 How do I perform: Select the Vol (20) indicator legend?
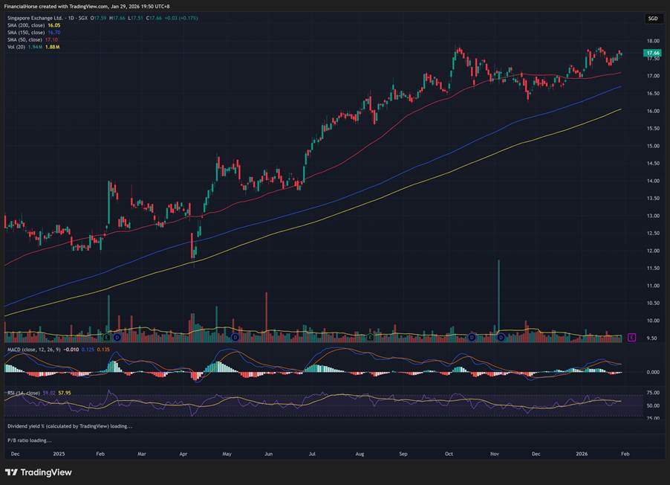click(16, 47)
